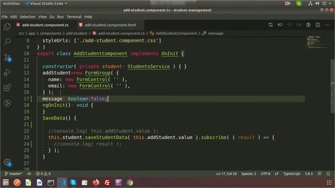Open the errors and warnings problems indicator
Viewport: 335px width, 188px height.
pos(43,174)
